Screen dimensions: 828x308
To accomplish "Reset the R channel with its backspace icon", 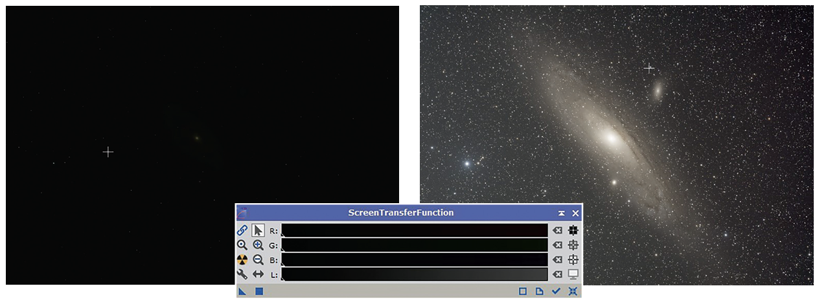I will (557, 230).
